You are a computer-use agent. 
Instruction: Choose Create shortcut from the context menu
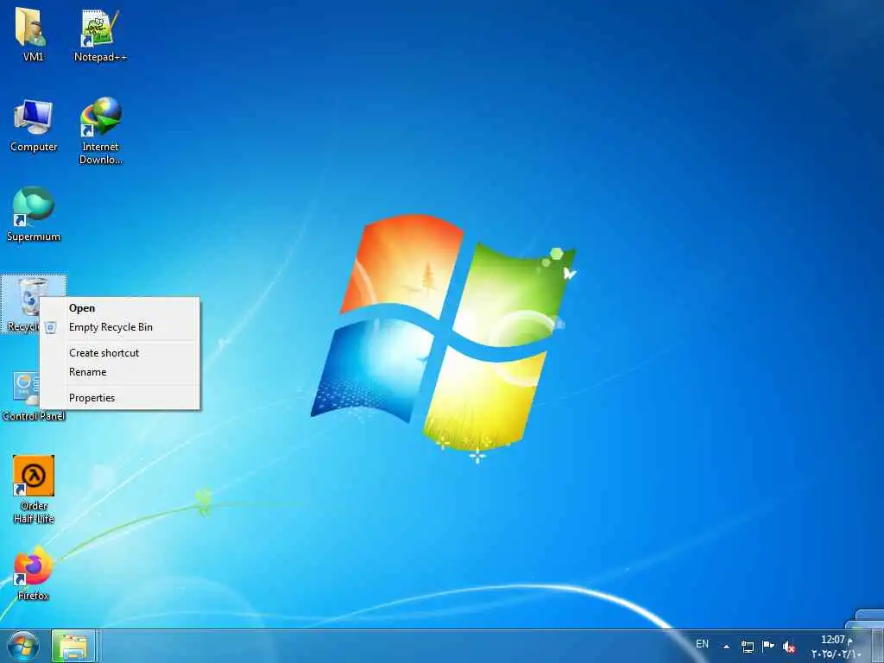pyautogui.click(x=119, y=353)
